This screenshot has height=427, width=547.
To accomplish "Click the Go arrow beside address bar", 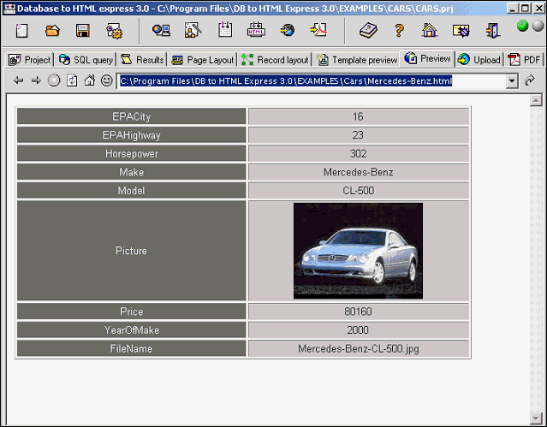I will (x=530, y=80).
